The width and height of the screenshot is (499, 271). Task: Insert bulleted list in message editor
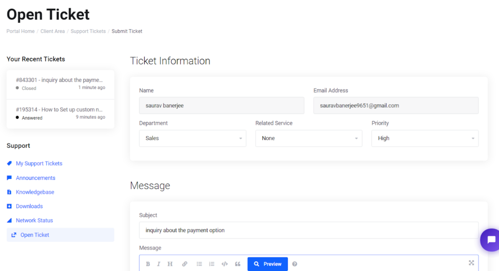(x=199, y=264)
